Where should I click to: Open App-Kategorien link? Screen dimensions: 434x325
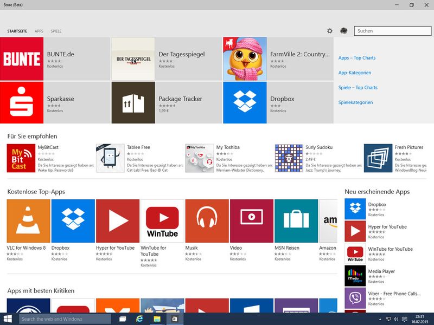point(355,73)
